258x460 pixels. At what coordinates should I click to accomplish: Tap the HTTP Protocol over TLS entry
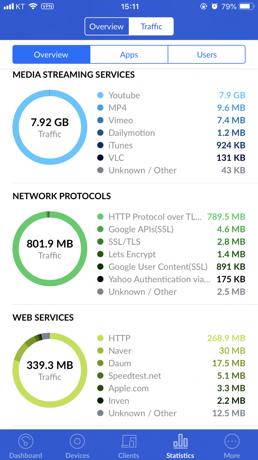(171, 217)
